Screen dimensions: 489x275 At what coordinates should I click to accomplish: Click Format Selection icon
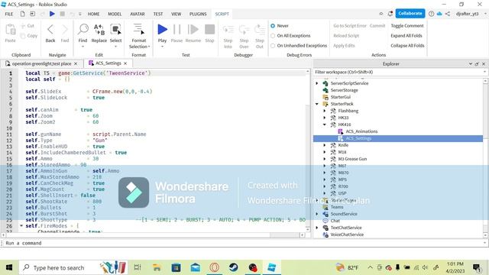[139, 29]
